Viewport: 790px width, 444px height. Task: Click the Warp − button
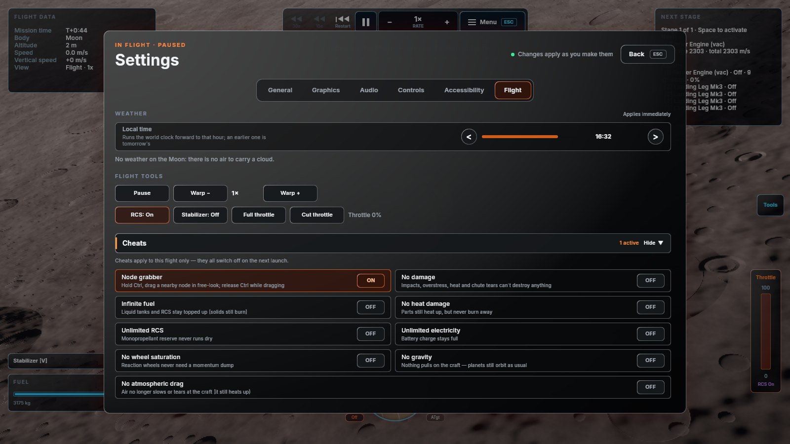pos(200,193)
